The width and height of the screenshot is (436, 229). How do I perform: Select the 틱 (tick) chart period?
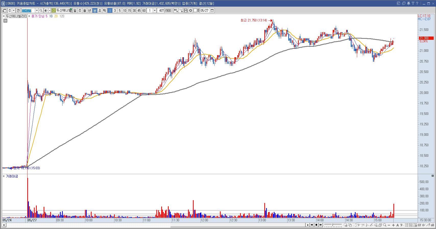tap(104, 10)
